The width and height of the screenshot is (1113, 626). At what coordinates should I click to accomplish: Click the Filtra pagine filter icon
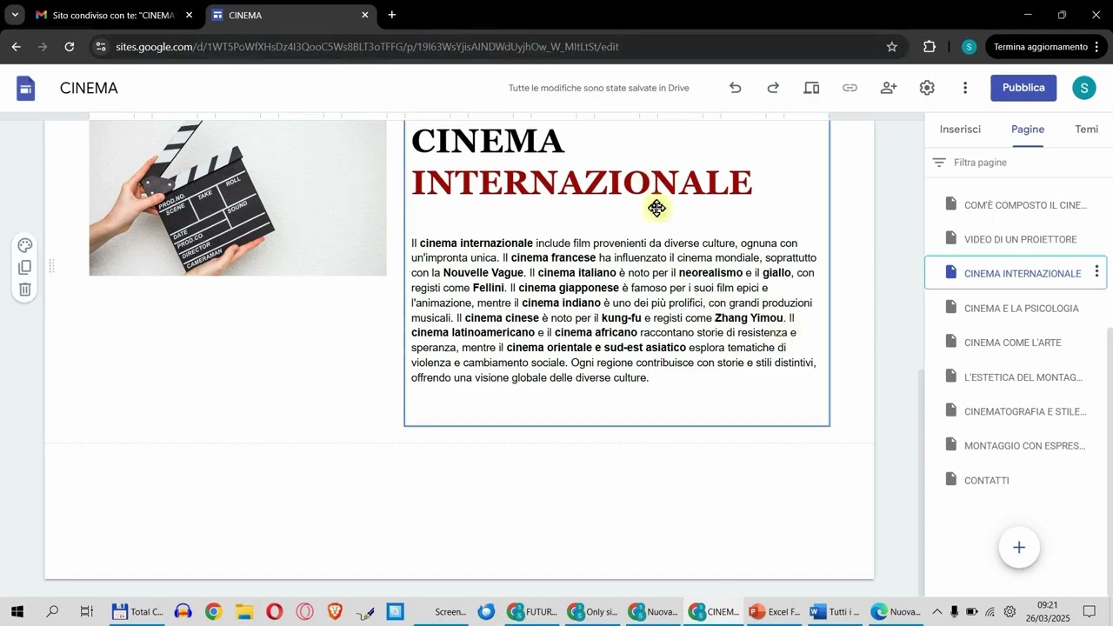click(x=939, y=163)
